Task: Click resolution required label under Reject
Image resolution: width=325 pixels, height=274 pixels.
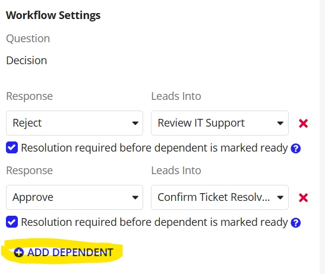Action: coord(154,148)
